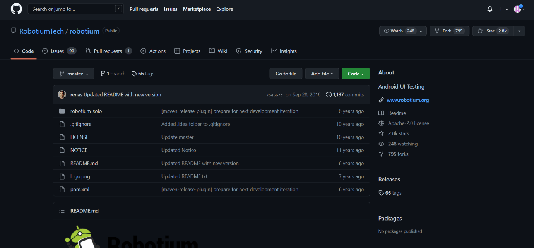Open the 795 fork count badge
534x248 pixels.
pyautogui.click(x=459, y=31)
